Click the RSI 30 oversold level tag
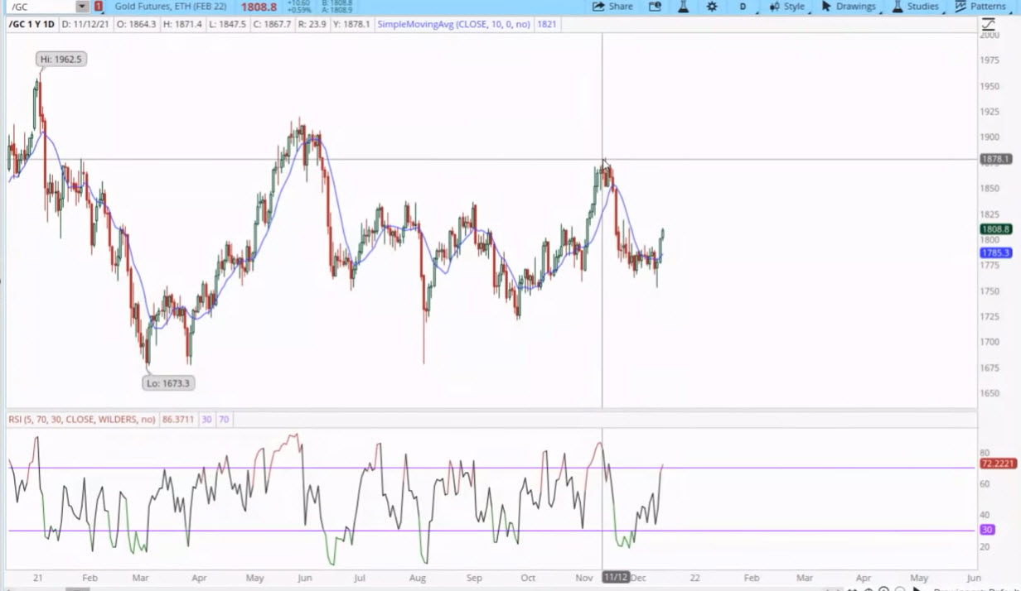 (987, 530)
